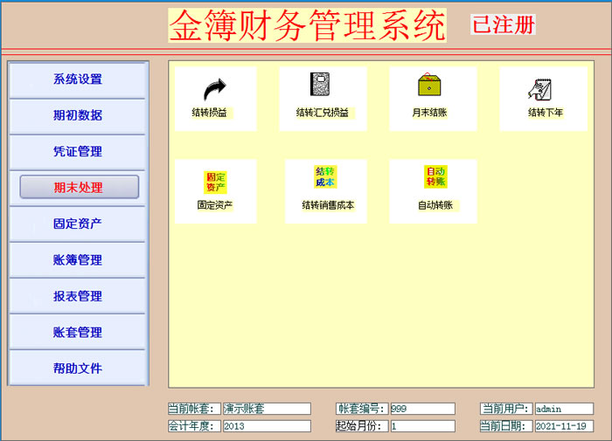Click the 金簿财务管理系统 title
The height and width of the screenshot is (441, 612).
pyautogui.click(x=307, y=25)
